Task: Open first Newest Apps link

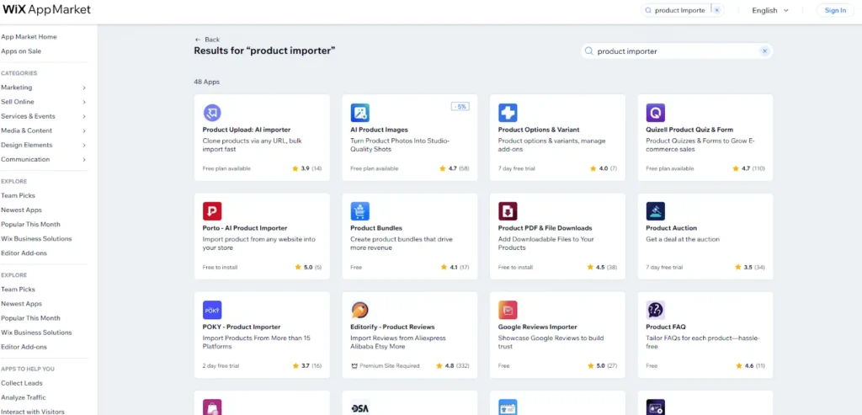Action: 21,210
